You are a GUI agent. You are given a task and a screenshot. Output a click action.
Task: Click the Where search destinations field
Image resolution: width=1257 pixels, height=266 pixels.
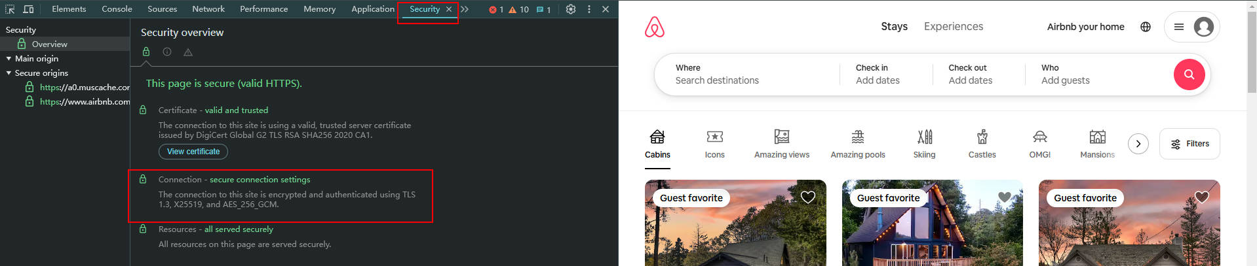point(747,75)
